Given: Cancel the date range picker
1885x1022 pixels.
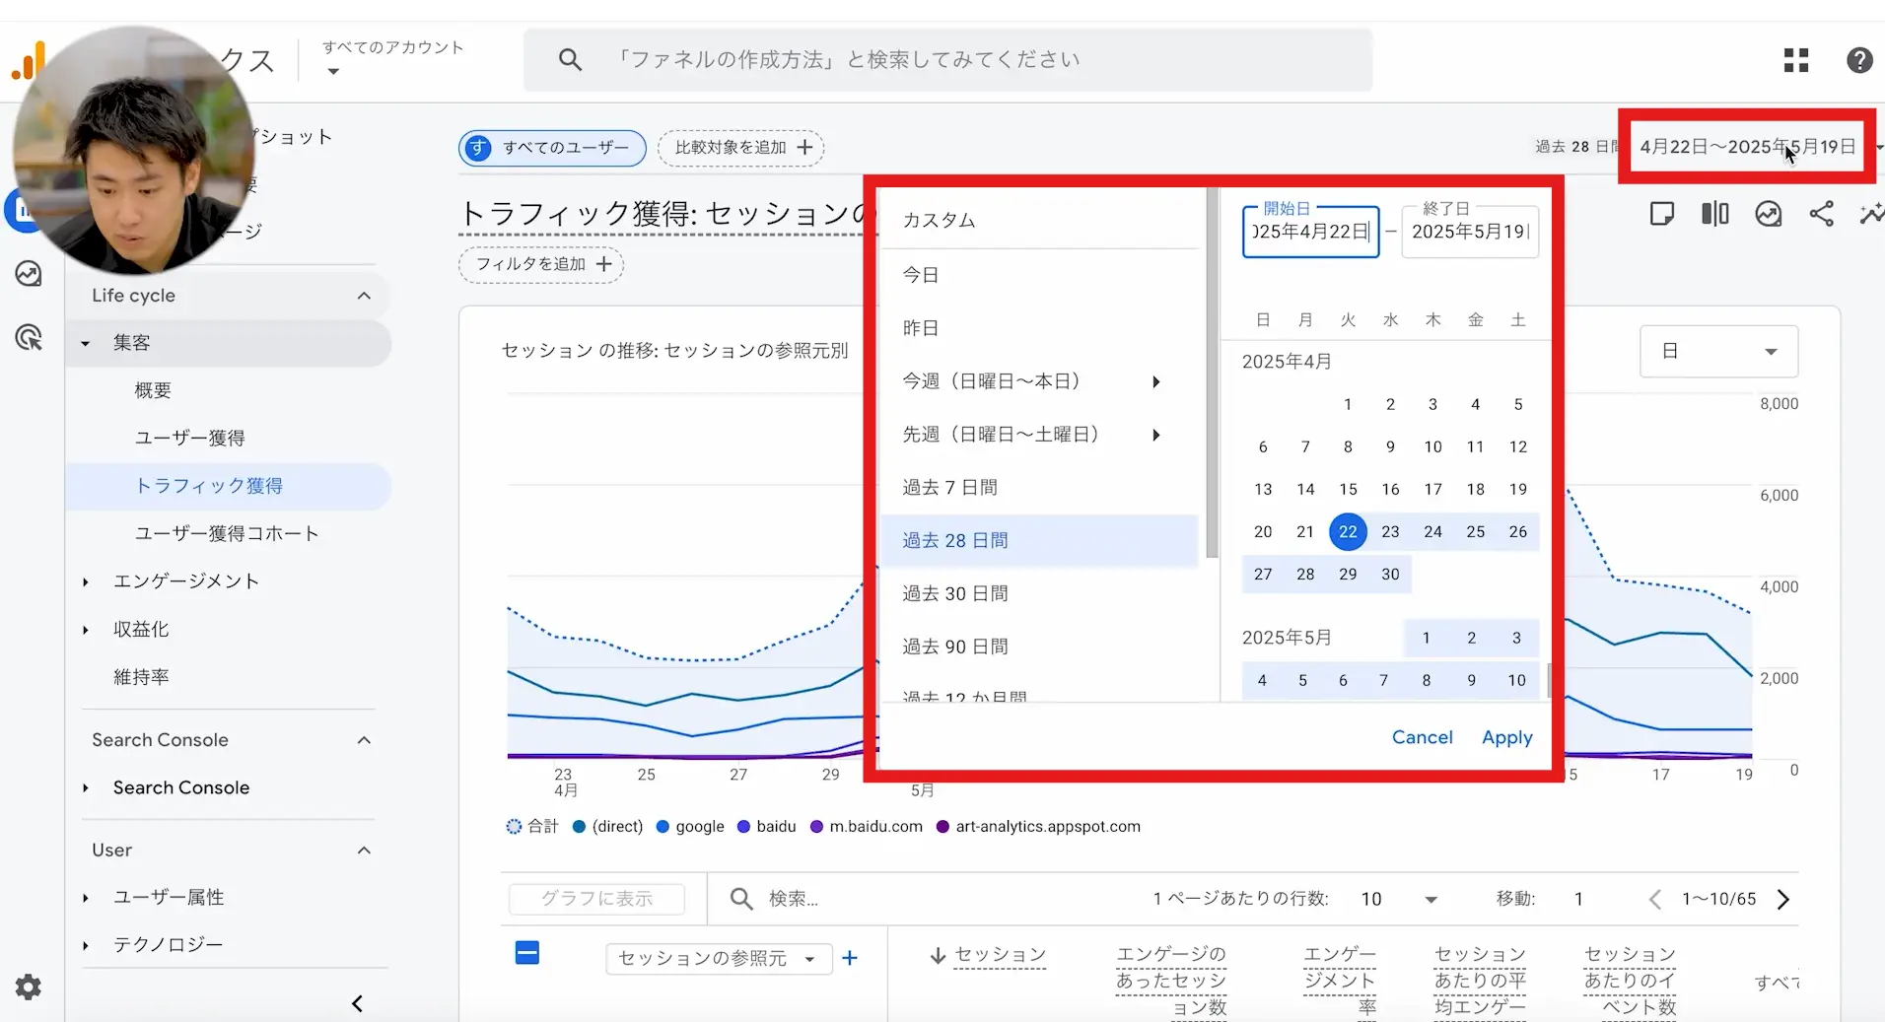Looking at the screenshot, I should (x=1422, y=737).
